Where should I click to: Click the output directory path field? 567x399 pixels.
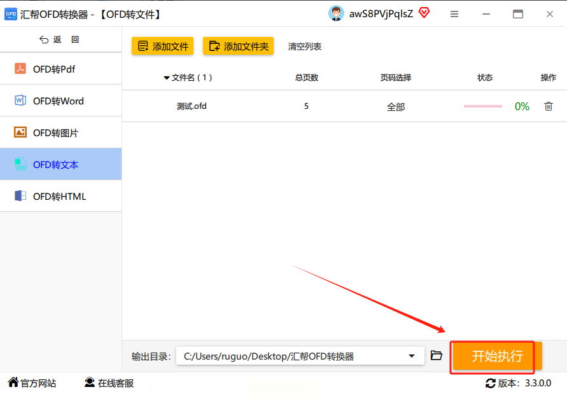[x=300, y=356]
